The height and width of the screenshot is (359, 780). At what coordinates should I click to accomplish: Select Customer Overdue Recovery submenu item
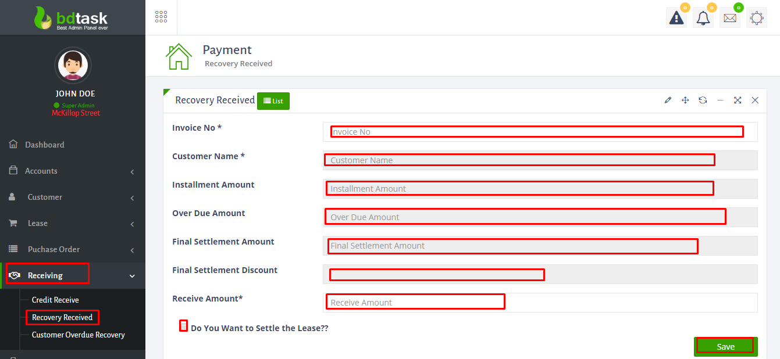(78, 335)
